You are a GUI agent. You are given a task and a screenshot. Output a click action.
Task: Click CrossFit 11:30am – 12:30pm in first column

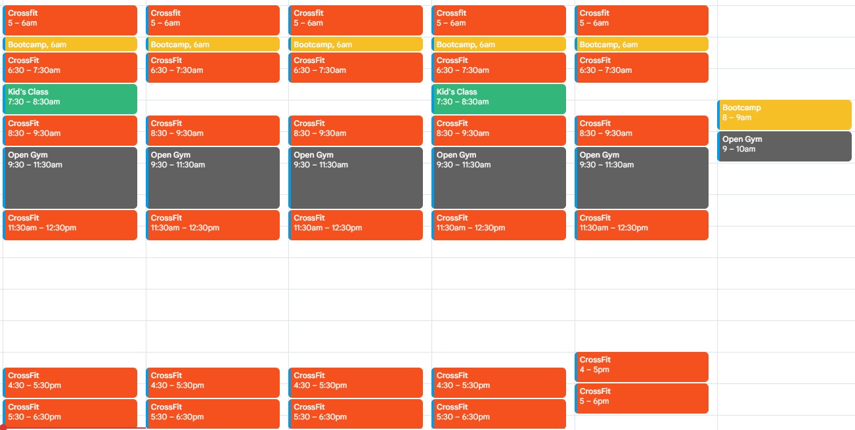tap(70, 225)
